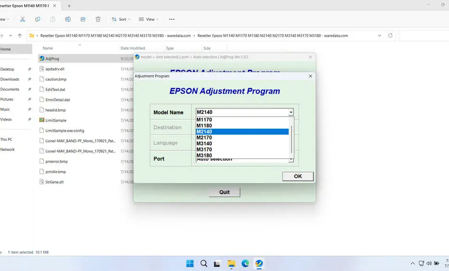Open Microsoft Edge from taskbar
Image resolution: width=449 pixels, height=271 pixels.
click(x=245, y=263)
